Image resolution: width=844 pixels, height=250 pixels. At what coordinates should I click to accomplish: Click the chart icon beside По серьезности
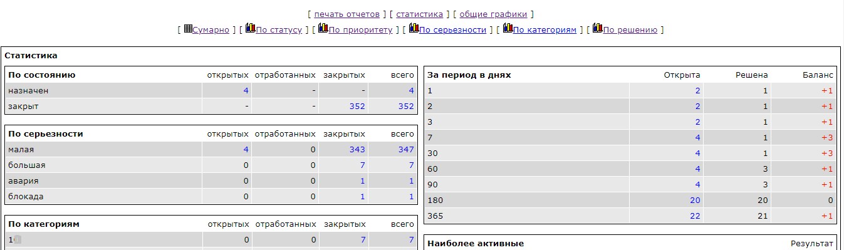(414, 28)
